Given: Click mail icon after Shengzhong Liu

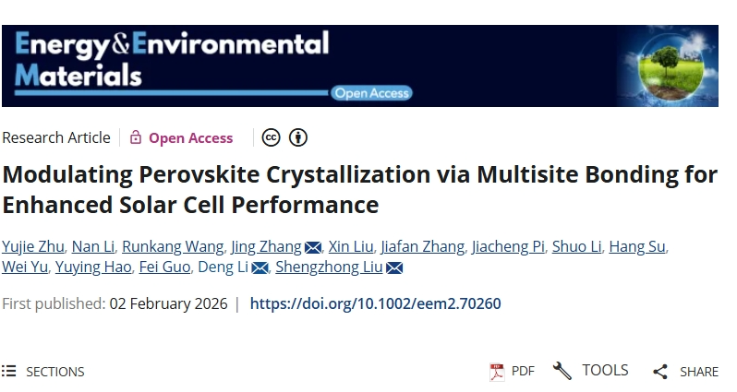Looking at the screenshot, I should pos(394,268).
